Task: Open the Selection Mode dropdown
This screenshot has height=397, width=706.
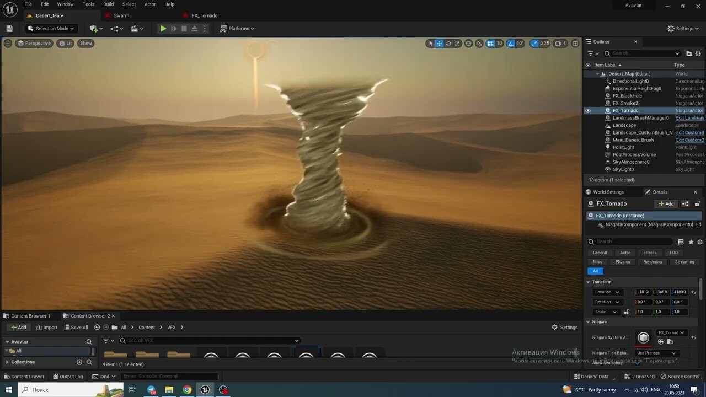Action: [51, 28]
